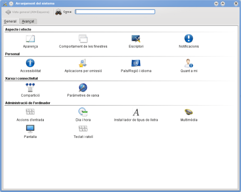Minimize the Arranjament del sistema window

tap(216, 3)
